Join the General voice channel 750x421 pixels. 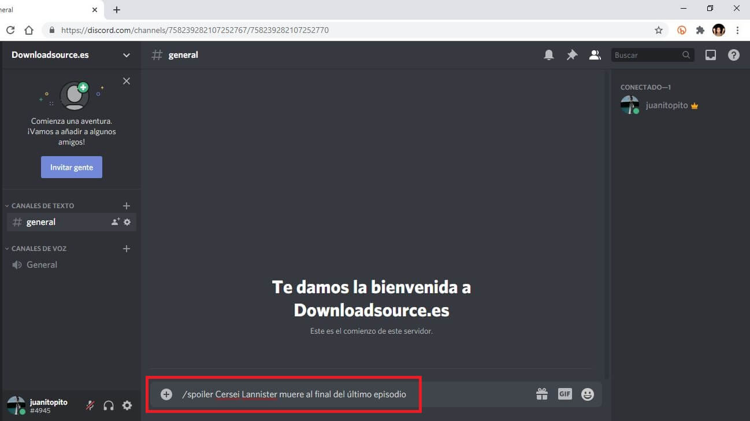pyautogui.click(x=72, y=265)
